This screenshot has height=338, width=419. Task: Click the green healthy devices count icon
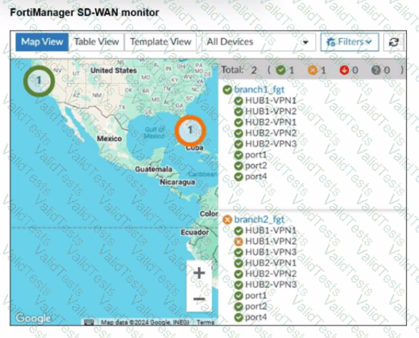click(x=281, y=70)
